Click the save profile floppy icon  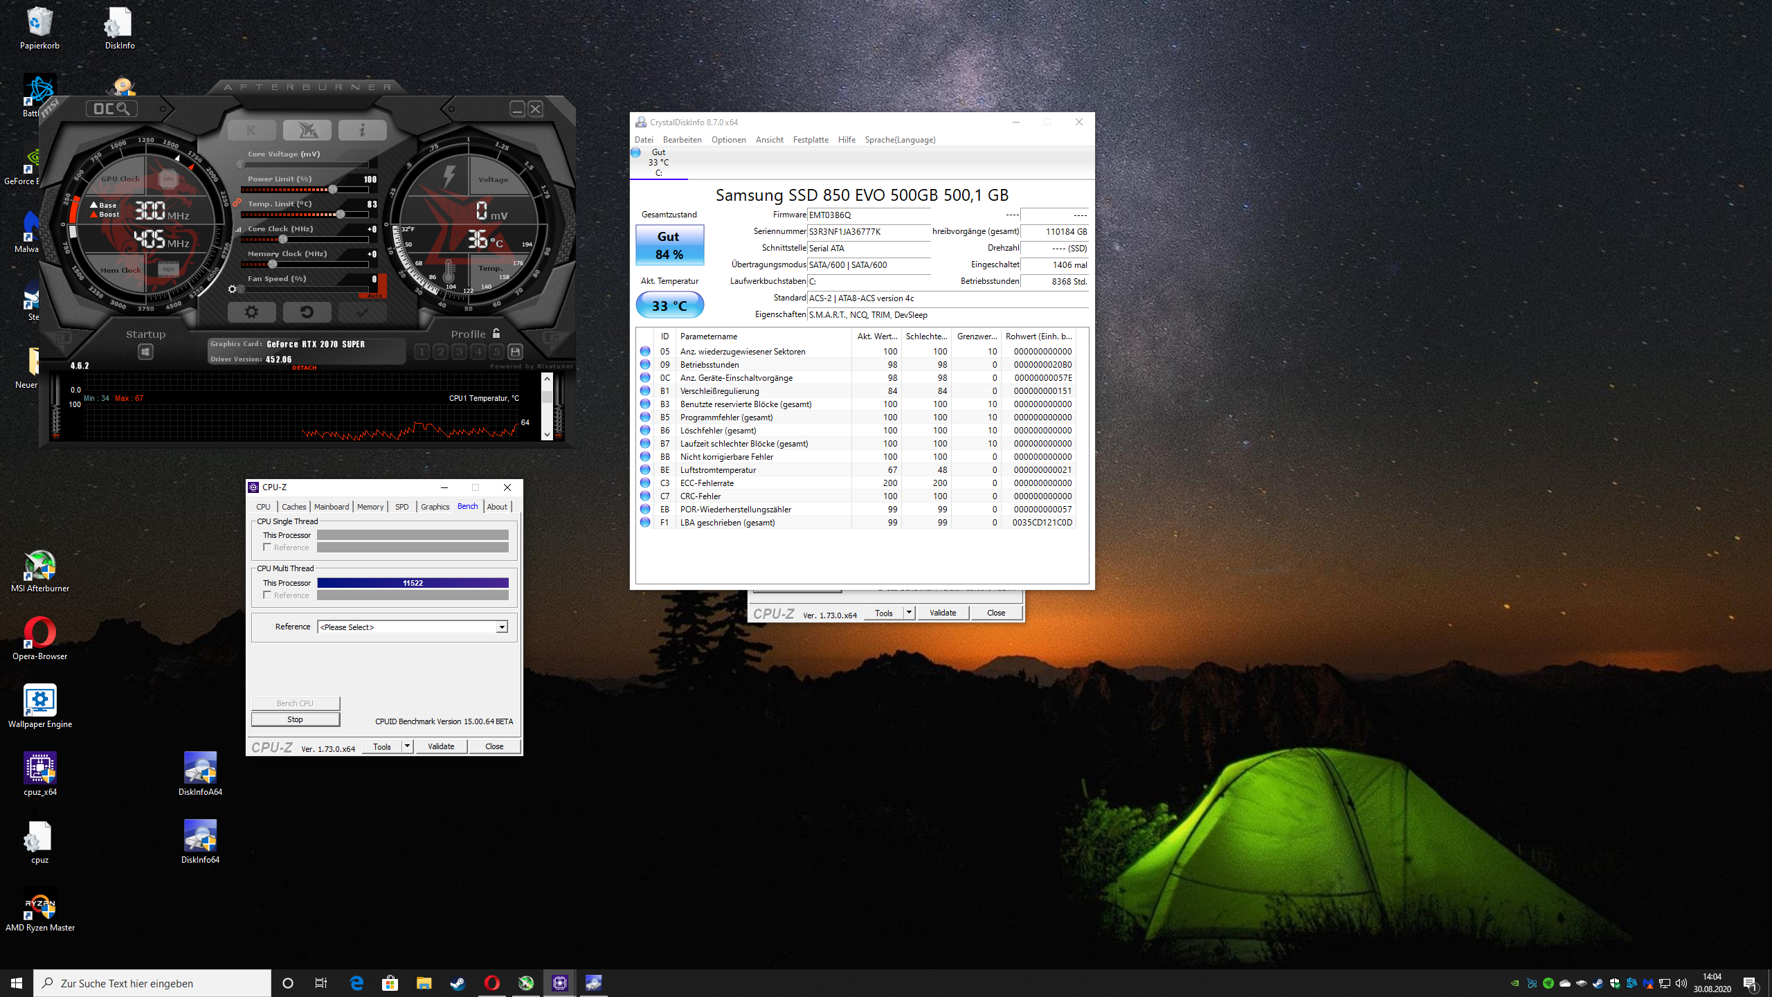(x=516, y=352)
